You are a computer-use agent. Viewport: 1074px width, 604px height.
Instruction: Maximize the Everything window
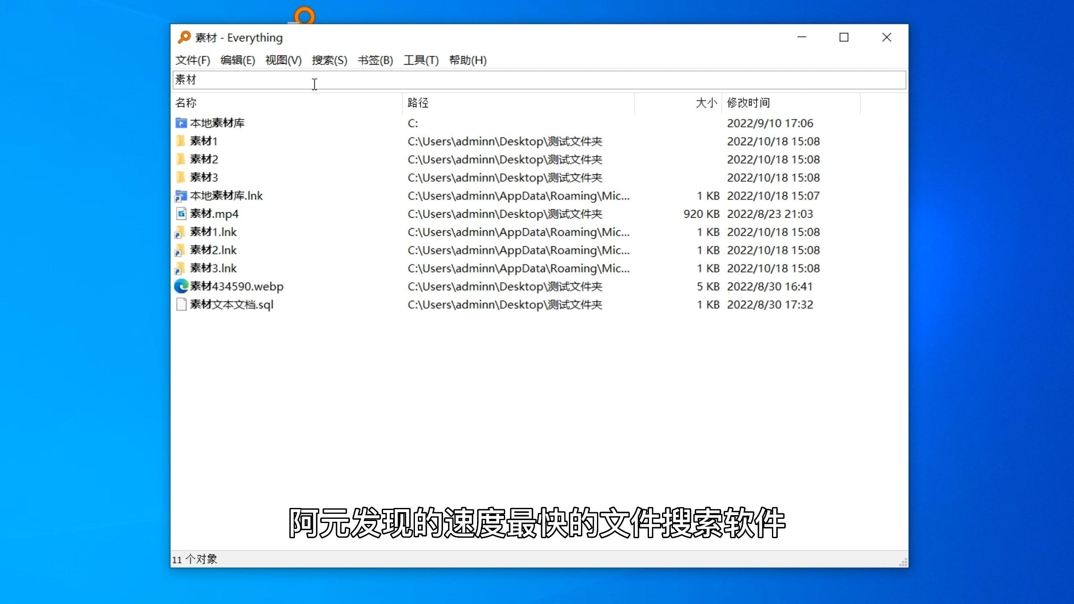844,37
